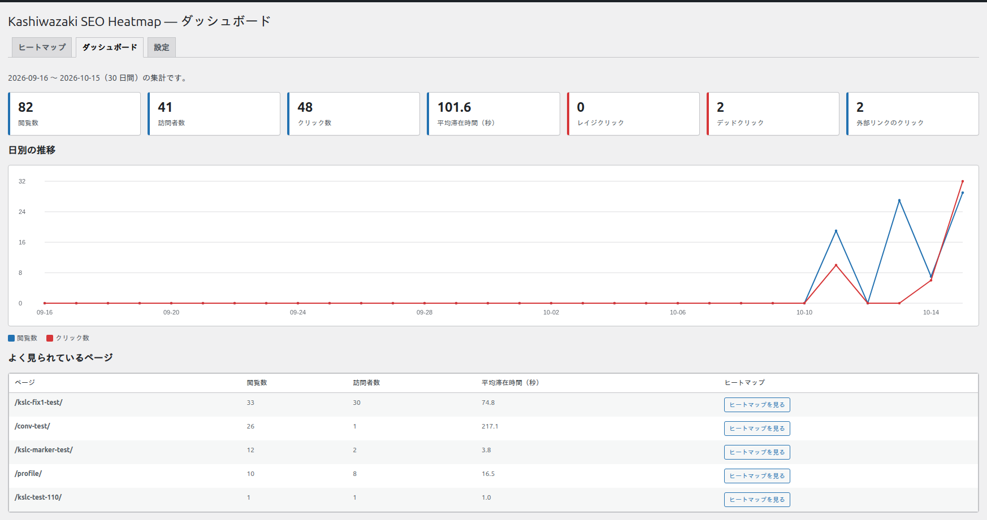The width and height of the screenshot is (987, 520).
Task: Click the 閲覧数 stat card showing 82
Action: 74,113
